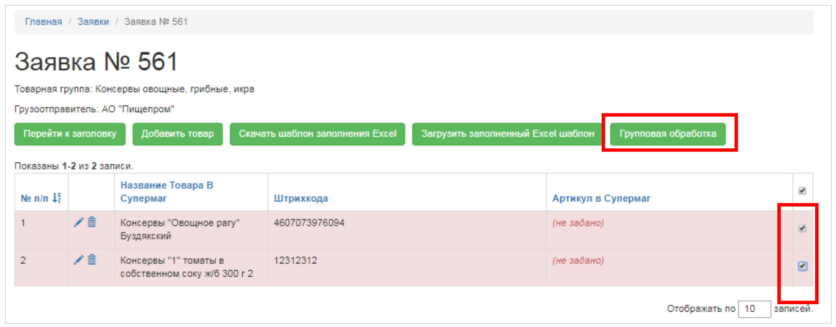Uncheck the checkbox for row 1
Image resolution: width=836 pixels, height=327 pixels.
(802, 228)
